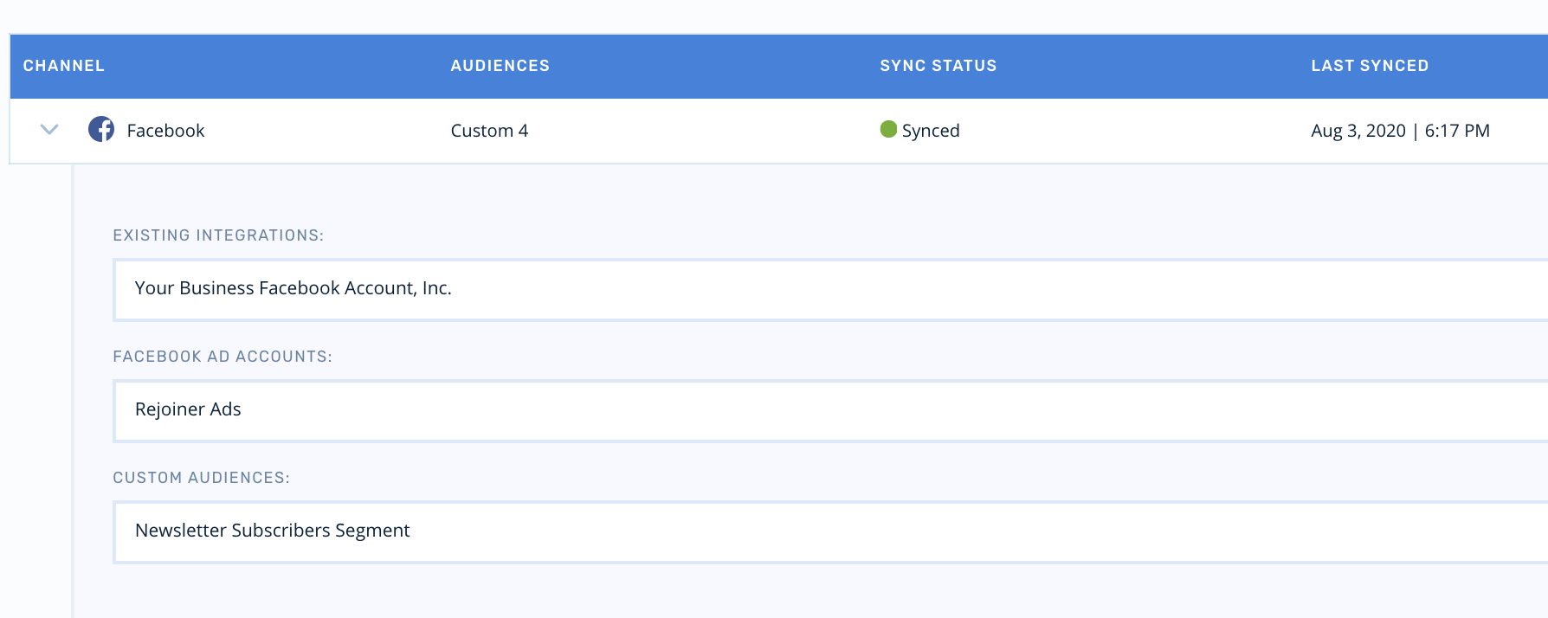The image size is (1548, 618).
Task: Click the 6:17 PM sync time
Action: [1457, 131]
